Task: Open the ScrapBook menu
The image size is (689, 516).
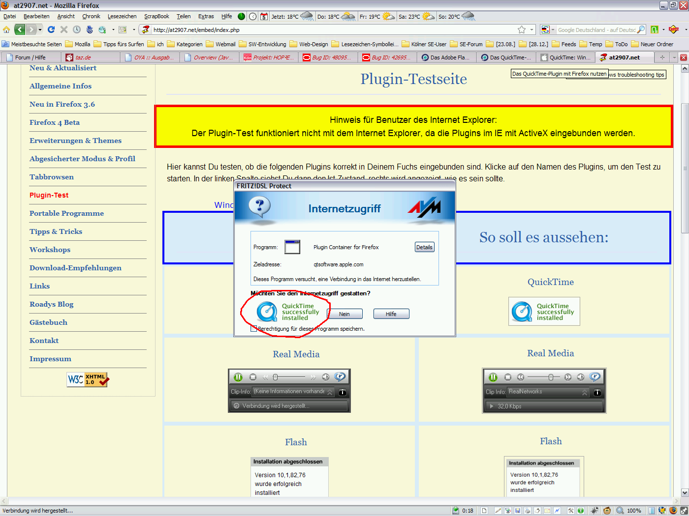Action: click(x=157, y=16)
